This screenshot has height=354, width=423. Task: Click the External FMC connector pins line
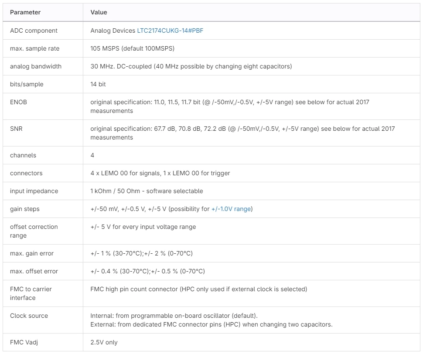click(x=211, y=324)
